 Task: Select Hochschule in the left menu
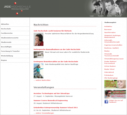tap(6, 29)
